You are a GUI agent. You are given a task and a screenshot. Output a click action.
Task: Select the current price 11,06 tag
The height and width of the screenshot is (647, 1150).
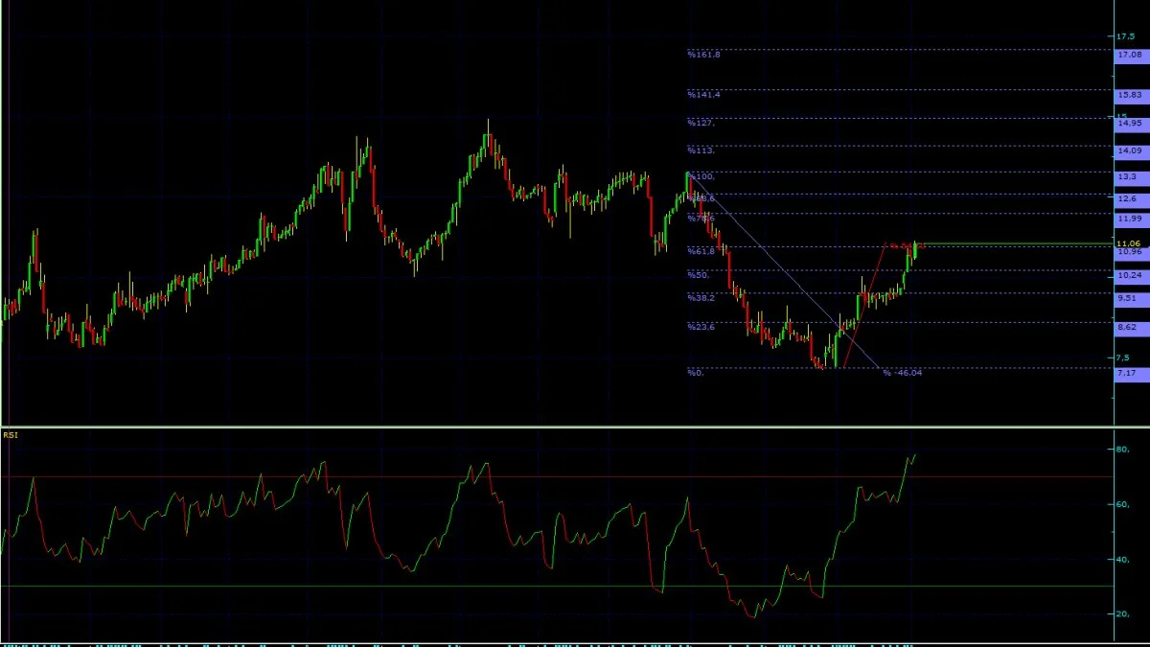point(1130,244)
